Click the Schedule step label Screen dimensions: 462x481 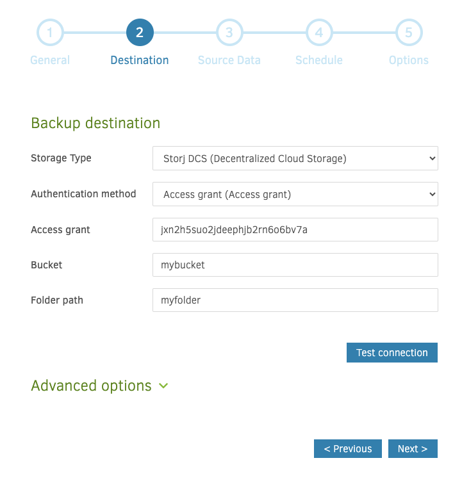319,60
